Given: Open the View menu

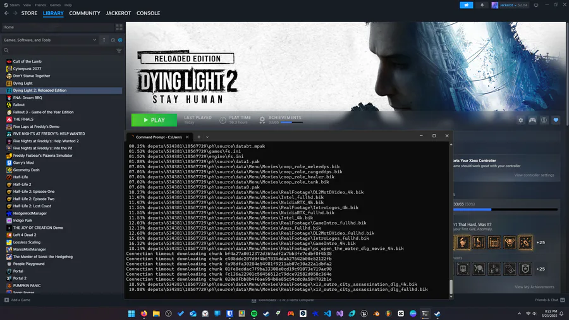Looking at the screenshot, I should point(27,5).
